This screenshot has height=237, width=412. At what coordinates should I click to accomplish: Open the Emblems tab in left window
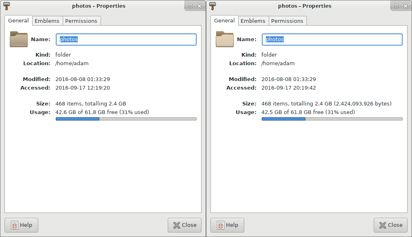pos(47,21)
